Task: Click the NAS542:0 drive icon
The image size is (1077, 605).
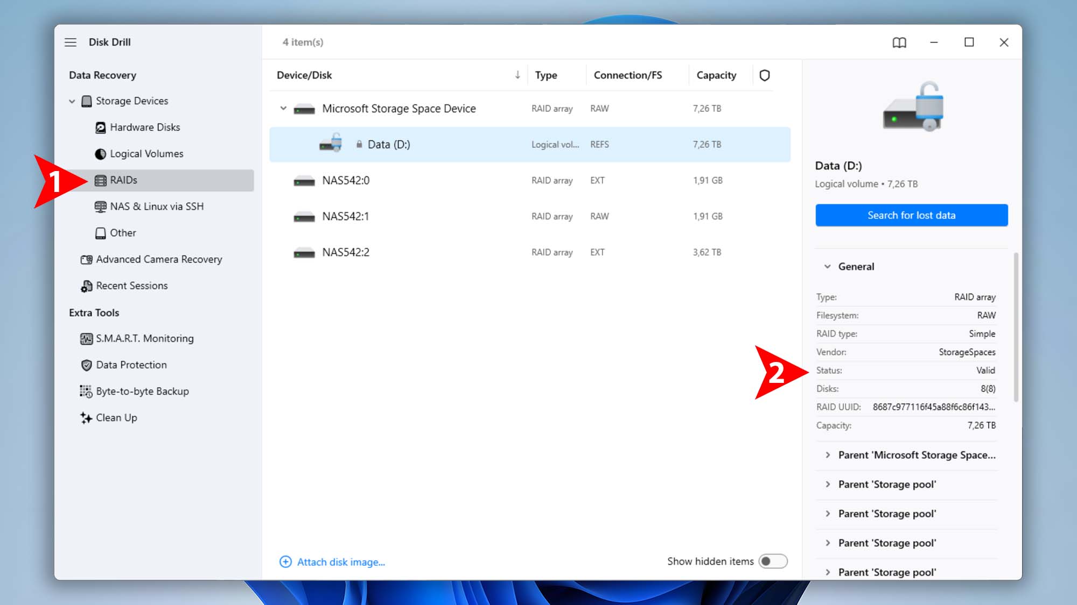Action: pyautogui.click(x=304, y=181)
